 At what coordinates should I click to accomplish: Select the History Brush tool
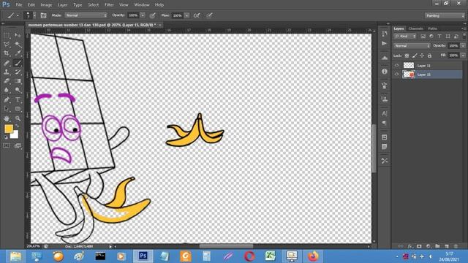coord(18,72)
